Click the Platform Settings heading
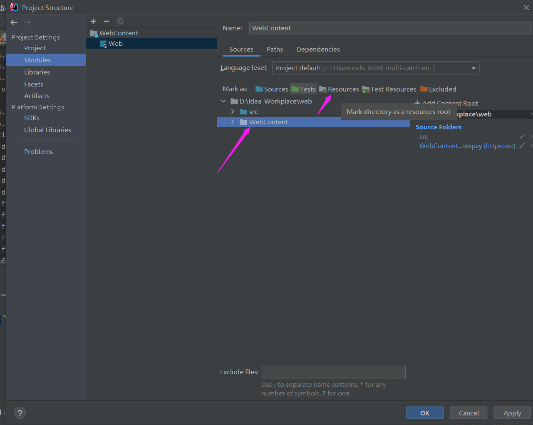Screen dimensions: 533x425 pyautogui.click(x=38, y=107)
